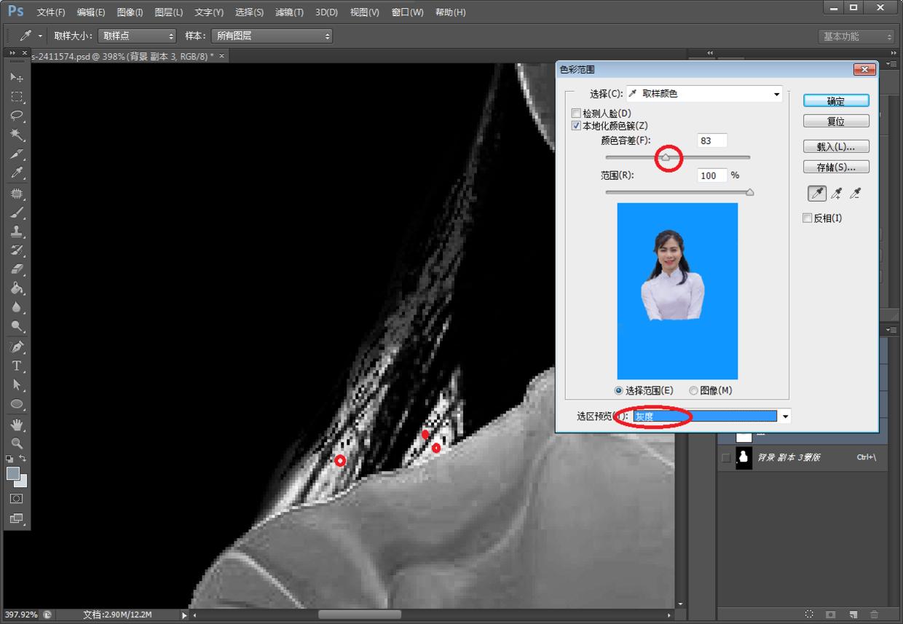This screenshot has width=903, height=624.
Task: Open the 视图 menu
Action: (364, 12)
